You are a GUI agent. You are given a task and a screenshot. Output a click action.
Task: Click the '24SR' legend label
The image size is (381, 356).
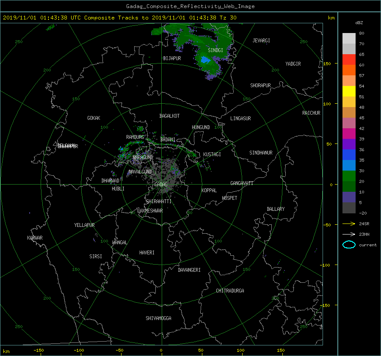(364, 224)
